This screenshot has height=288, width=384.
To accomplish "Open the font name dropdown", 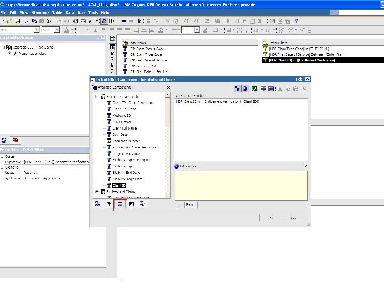I will coord(36,30).
